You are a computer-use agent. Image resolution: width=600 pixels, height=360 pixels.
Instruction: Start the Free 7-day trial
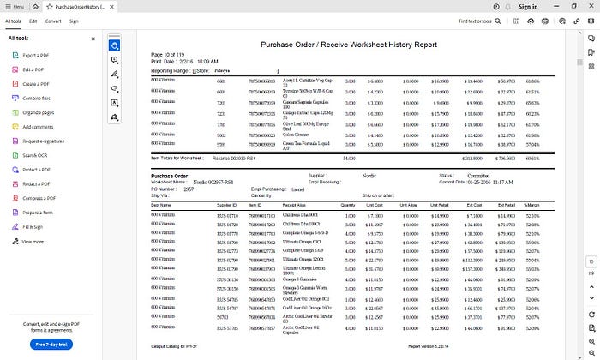click(x=51, y=345)
